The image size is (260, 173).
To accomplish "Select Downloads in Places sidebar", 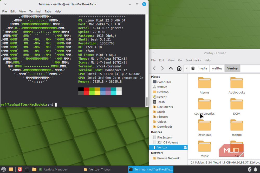I will click(168, 127).
